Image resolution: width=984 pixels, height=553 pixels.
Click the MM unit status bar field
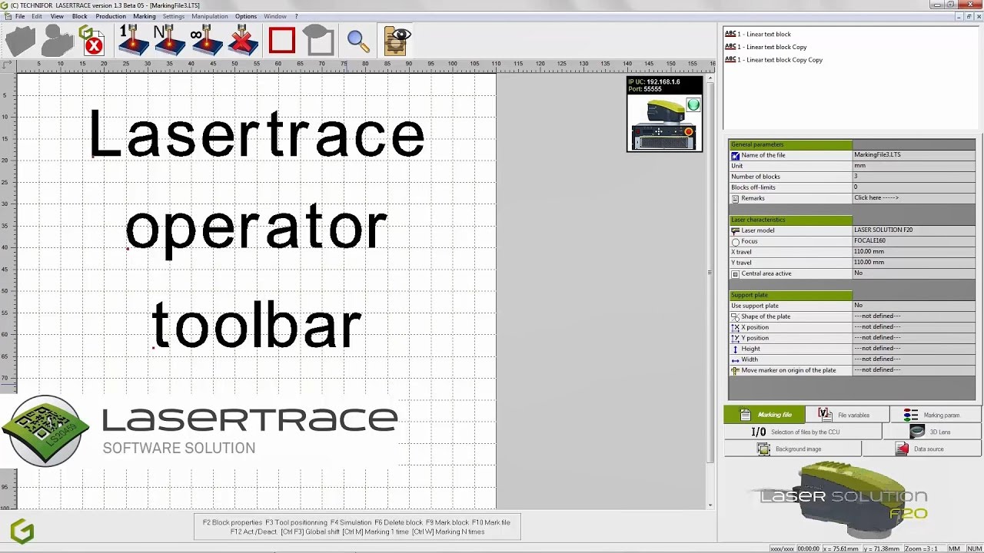tap(954, 548)
